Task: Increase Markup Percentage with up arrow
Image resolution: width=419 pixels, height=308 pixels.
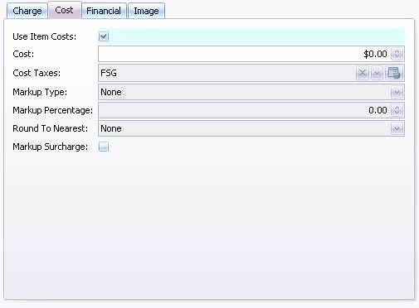Action: pos(397,108)
